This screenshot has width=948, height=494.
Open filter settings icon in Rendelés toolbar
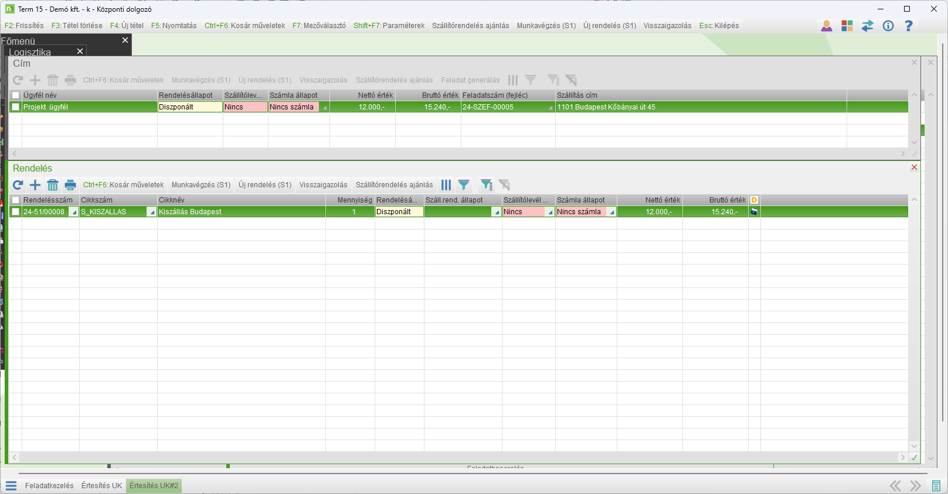[487, 185]
